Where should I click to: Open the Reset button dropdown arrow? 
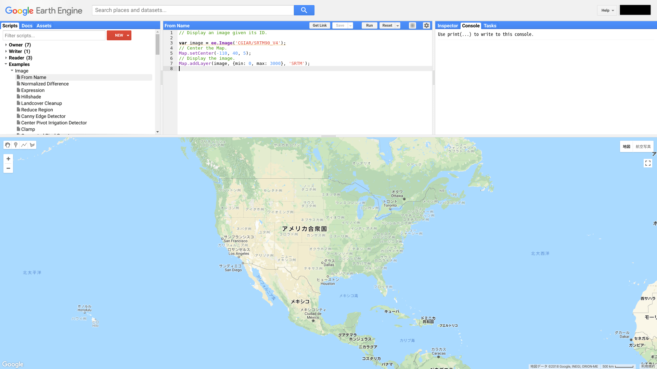398,26
